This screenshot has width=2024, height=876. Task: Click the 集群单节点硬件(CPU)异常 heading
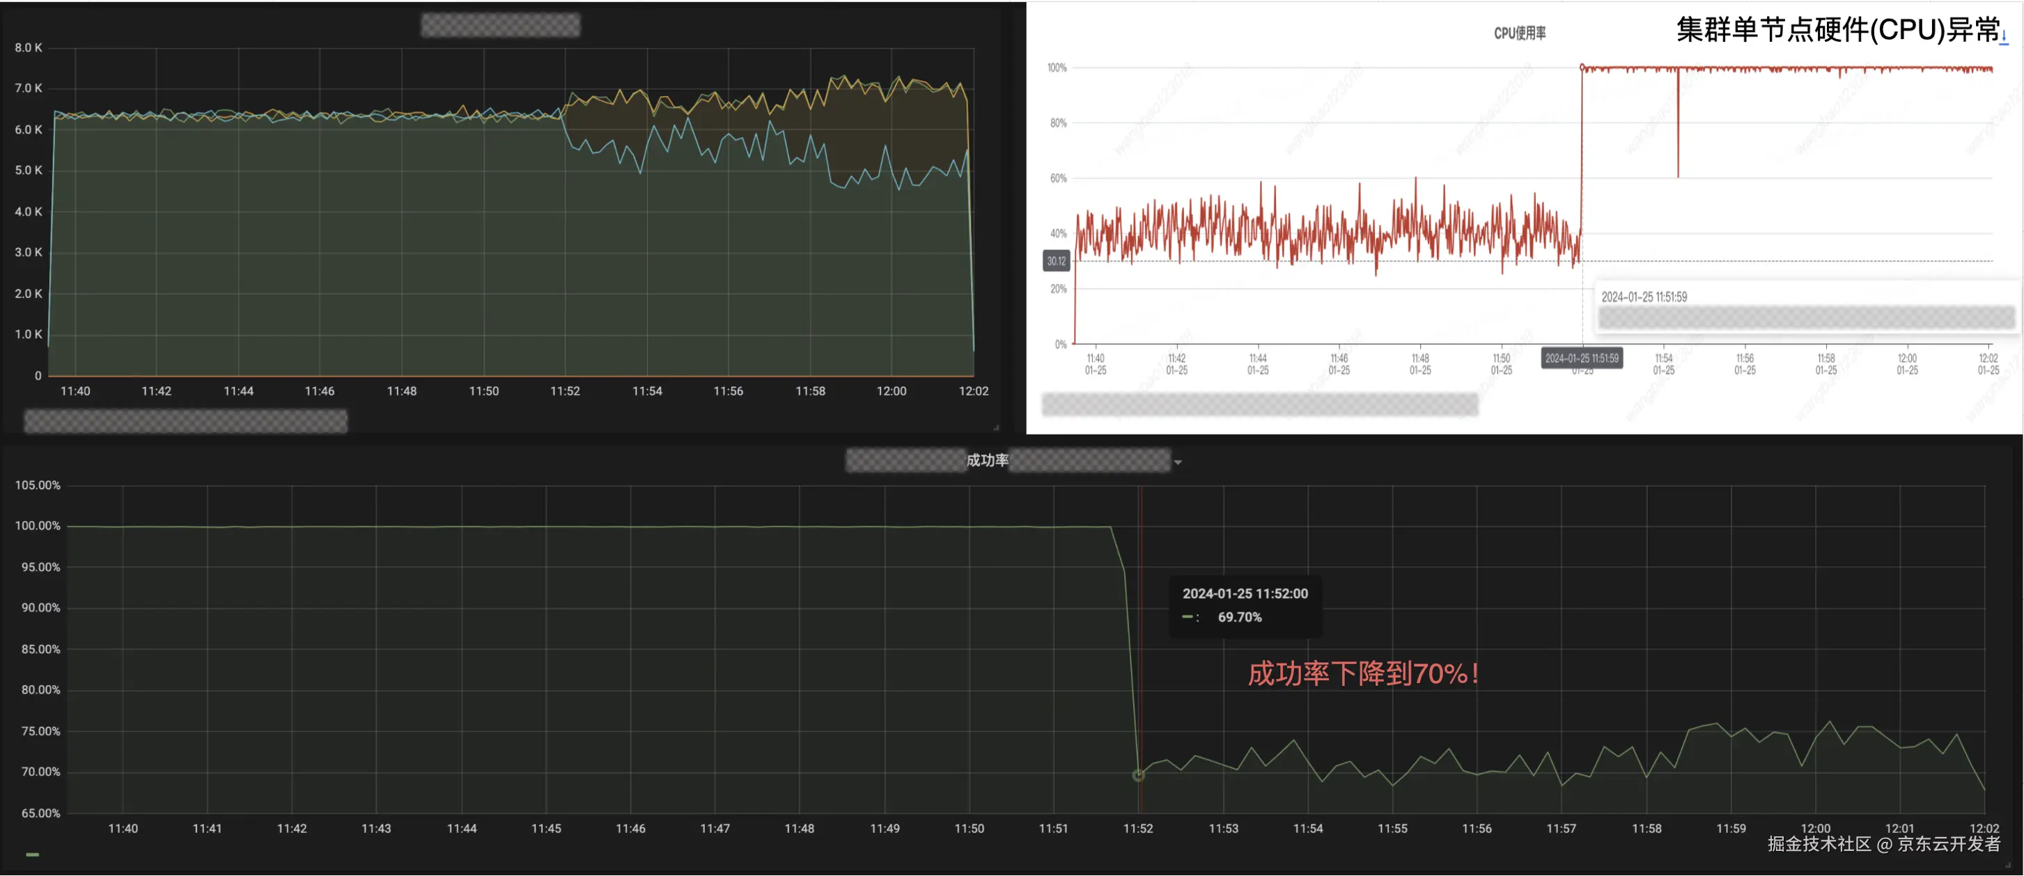pos(1837,30)
